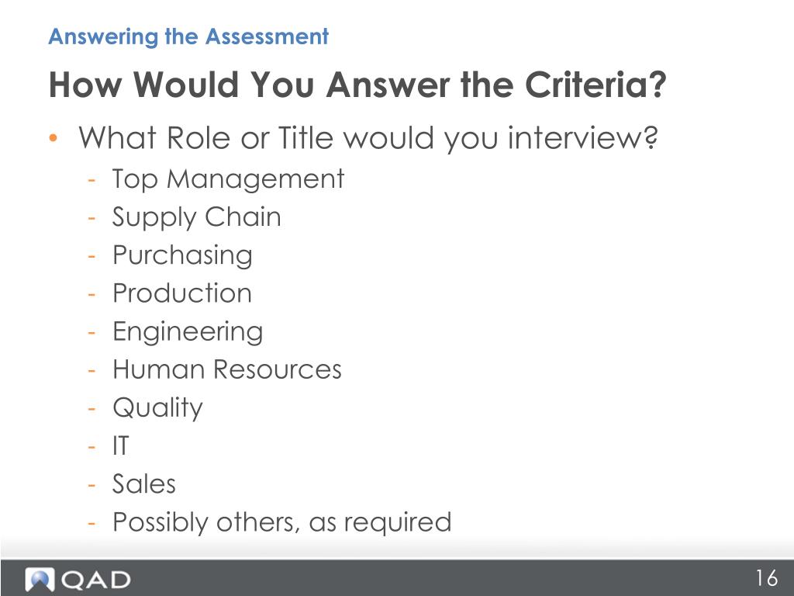Choose the Sales list item
Viewport: 794px width, 596px height.
[x=143, y=484]
